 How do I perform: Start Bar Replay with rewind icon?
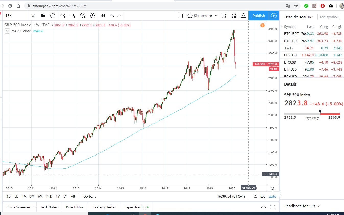[103, 16]
